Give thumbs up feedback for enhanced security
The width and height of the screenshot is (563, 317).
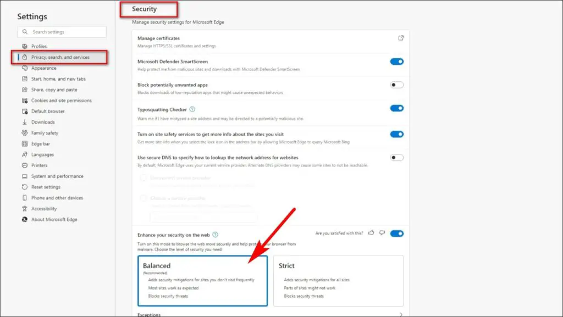[x=371, y=233]
